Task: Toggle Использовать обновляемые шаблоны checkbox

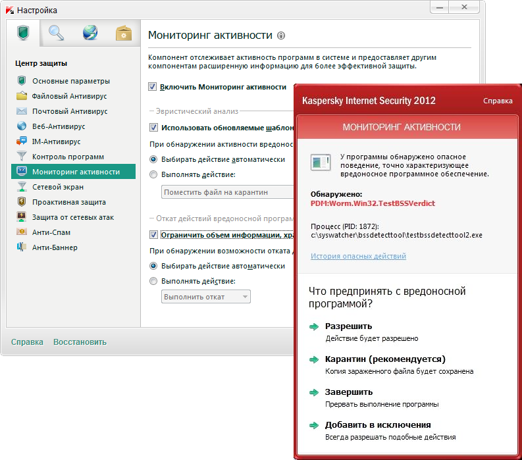Action: [153, 128]
